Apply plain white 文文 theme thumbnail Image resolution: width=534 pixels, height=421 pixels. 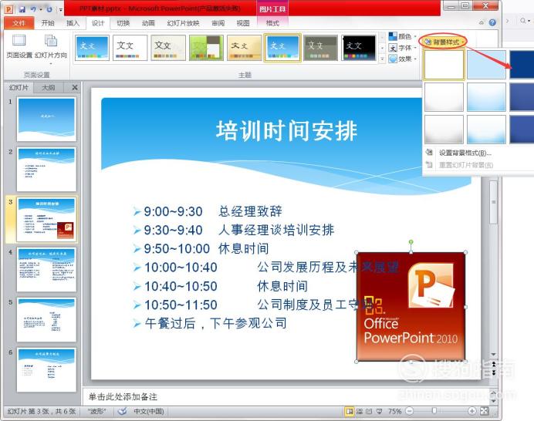[130, 48]
